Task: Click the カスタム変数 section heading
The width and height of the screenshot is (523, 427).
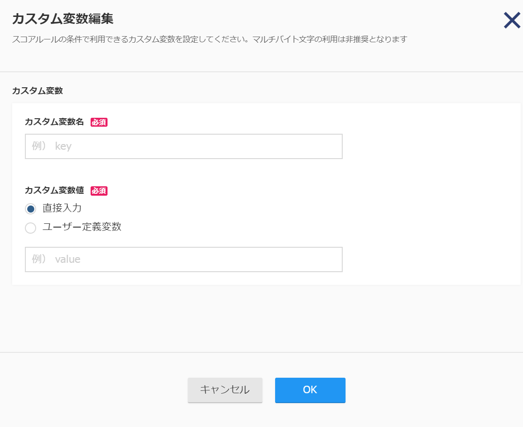Action: pyautogui.click(x=38, y=91)
